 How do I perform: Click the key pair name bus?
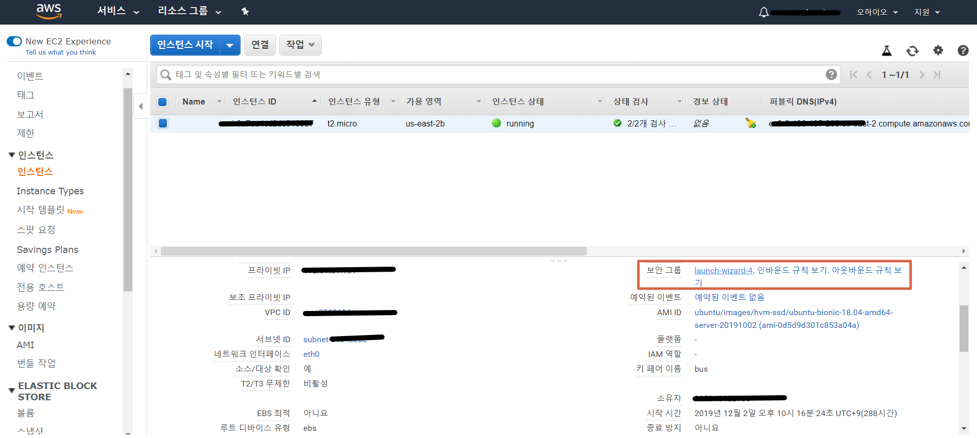701,369
